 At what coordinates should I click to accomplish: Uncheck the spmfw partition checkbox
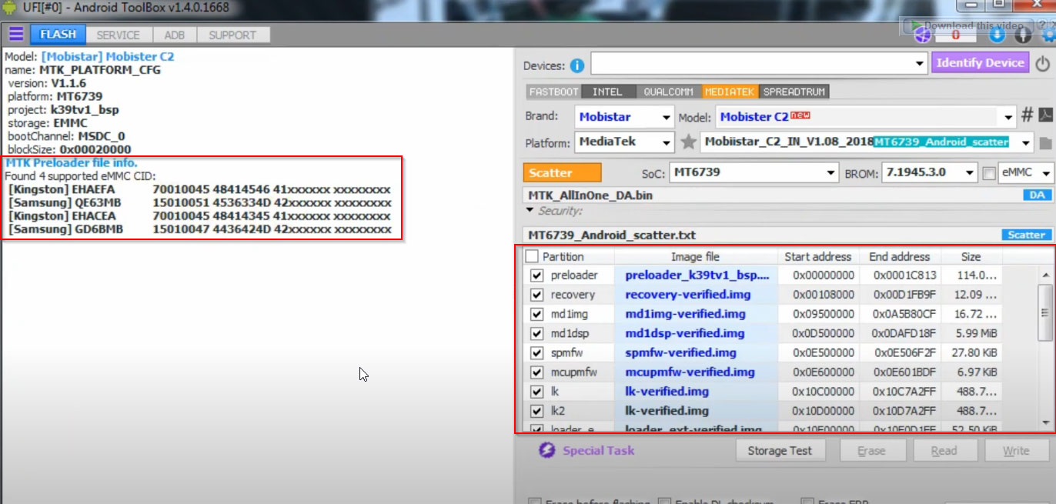[536, 353]
